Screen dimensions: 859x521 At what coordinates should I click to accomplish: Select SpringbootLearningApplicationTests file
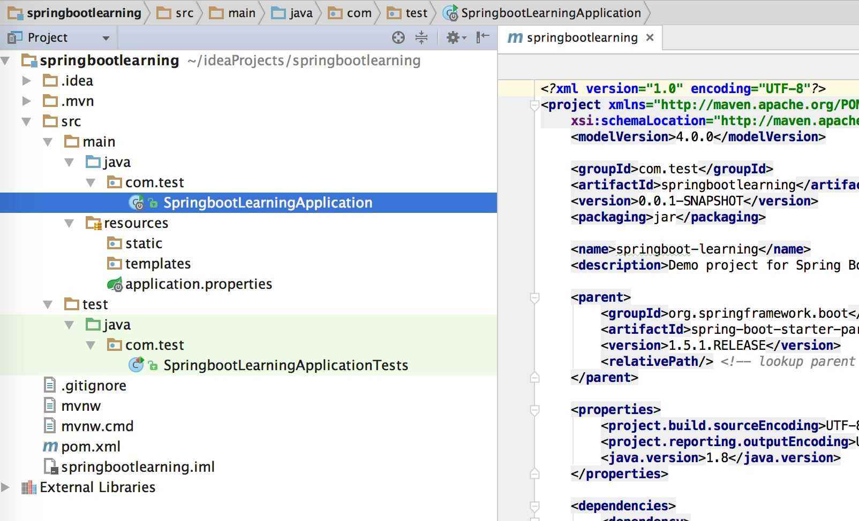[286, 365]
